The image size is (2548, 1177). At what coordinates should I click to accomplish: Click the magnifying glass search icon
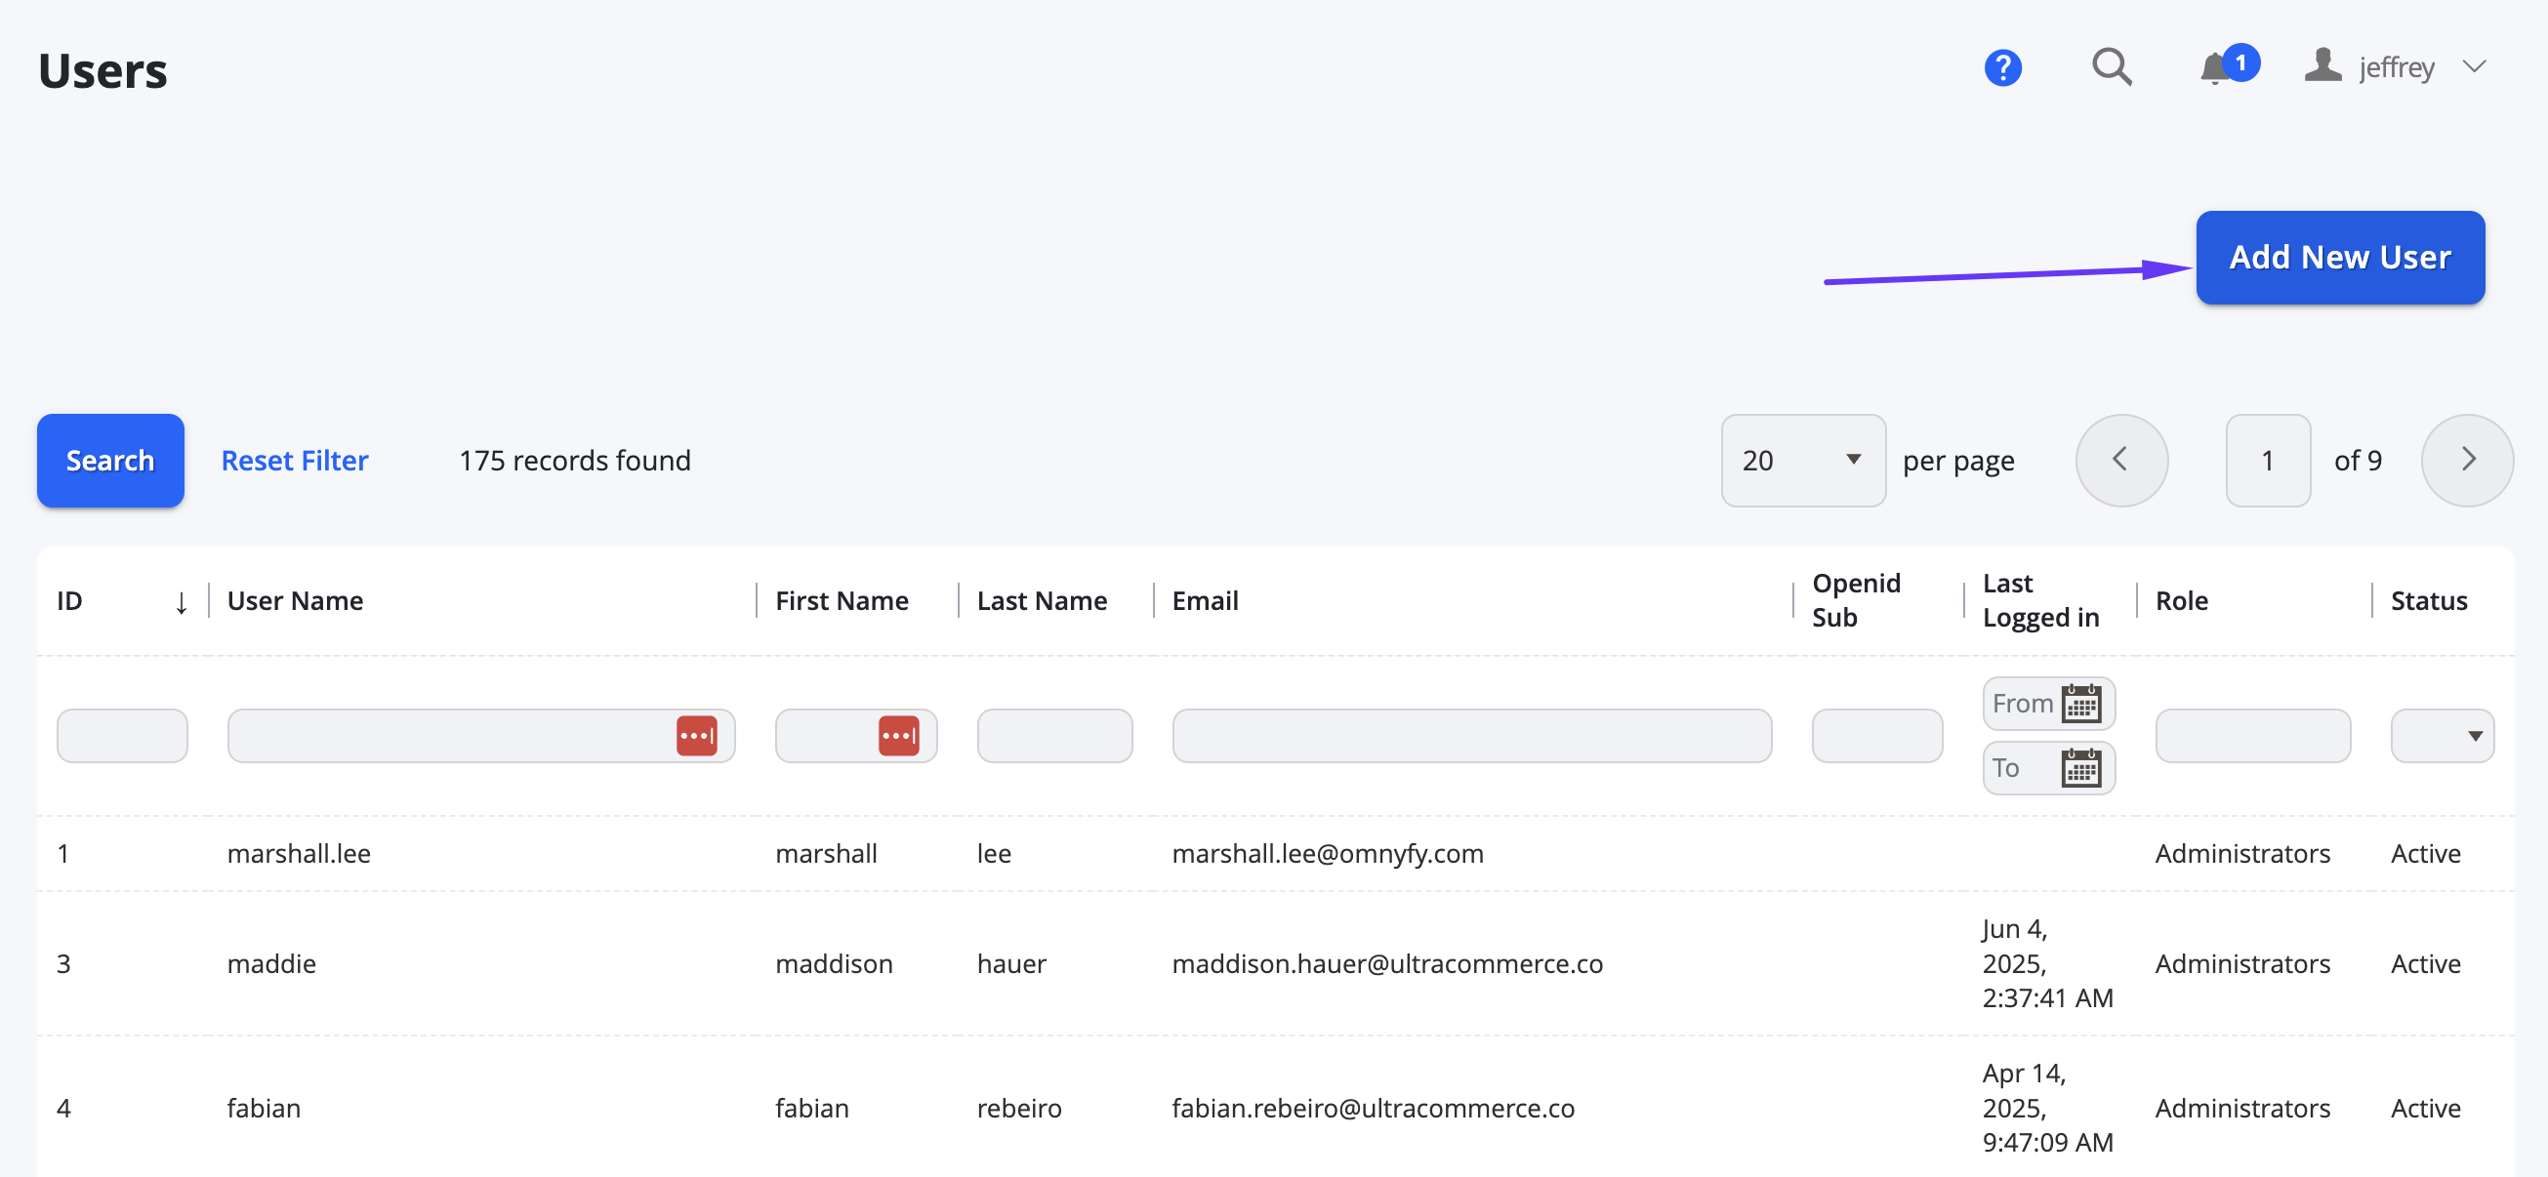[x=2111, y=67]
